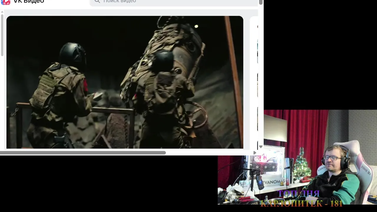Click the VK Видео logo icon
The width and height of the screenshot is (377, 212).
tap(6, 2)
